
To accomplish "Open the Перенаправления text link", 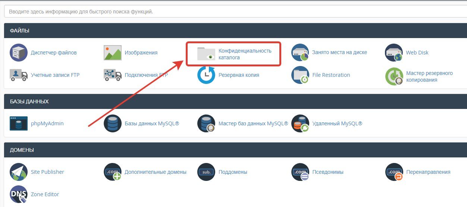I will tap(428, 172).
